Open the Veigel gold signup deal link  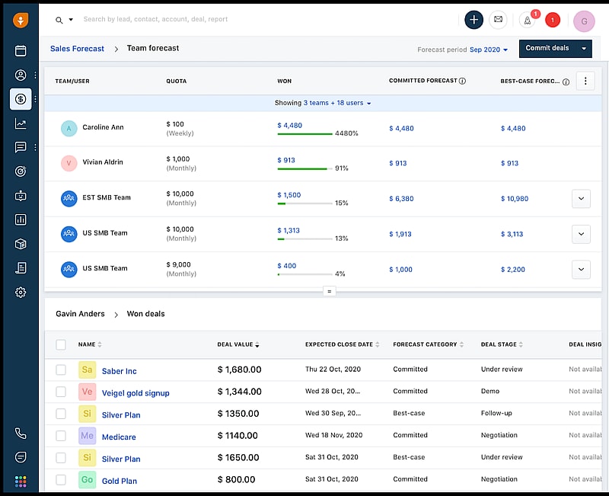click(136, 393)
